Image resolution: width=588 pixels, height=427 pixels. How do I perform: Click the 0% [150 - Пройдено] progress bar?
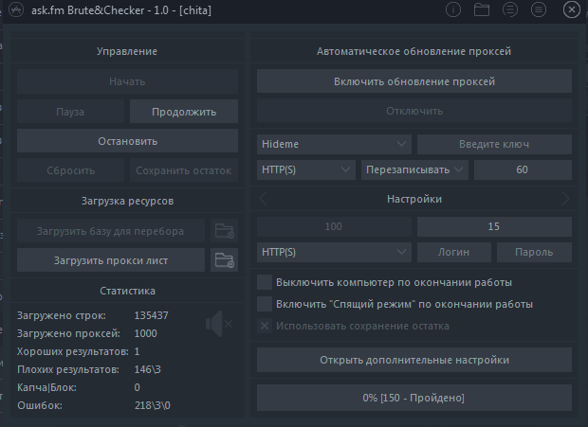pyautogui.click(x=414, y=398)
